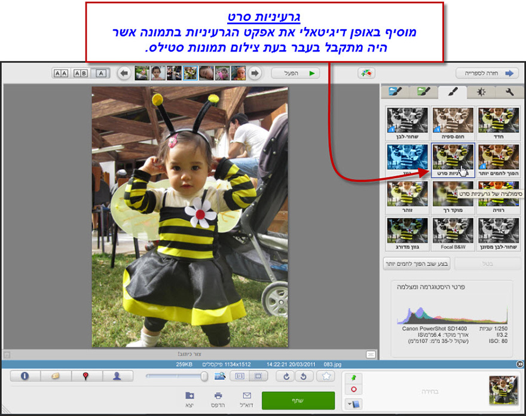Select the flower girl thumbnail in filmstrip

(x=189, y=75)
